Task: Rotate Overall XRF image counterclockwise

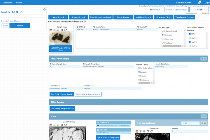Action: (62, 125)
